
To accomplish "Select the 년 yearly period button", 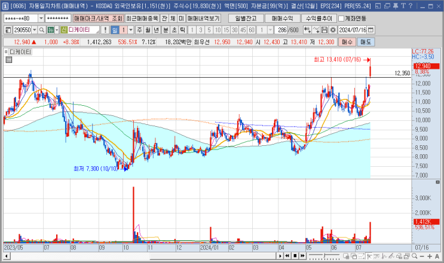I will 157,30.
